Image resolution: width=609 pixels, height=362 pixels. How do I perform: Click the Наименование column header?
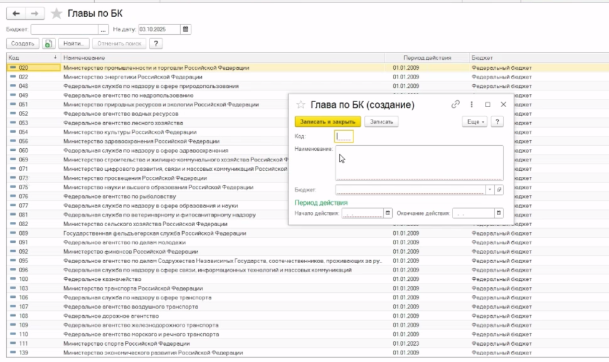click(223, 58)
